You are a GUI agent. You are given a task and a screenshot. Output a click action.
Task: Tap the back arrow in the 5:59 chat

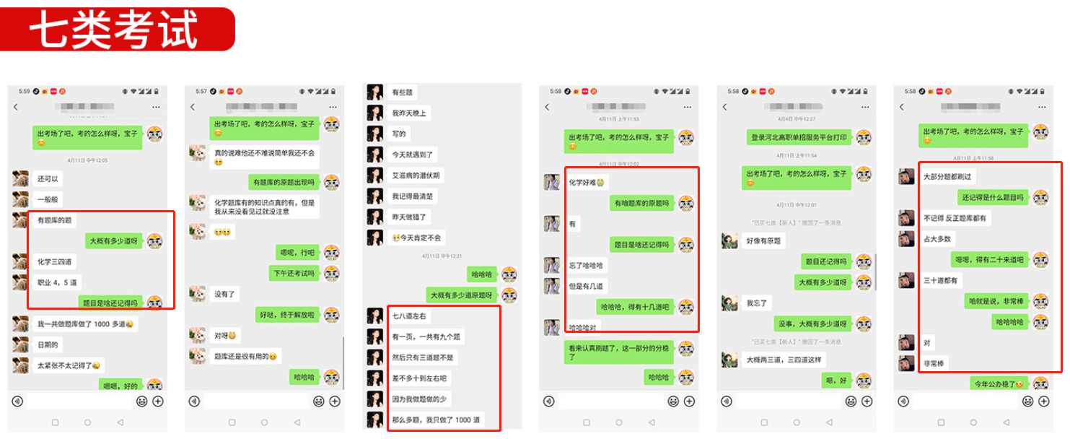17,107
